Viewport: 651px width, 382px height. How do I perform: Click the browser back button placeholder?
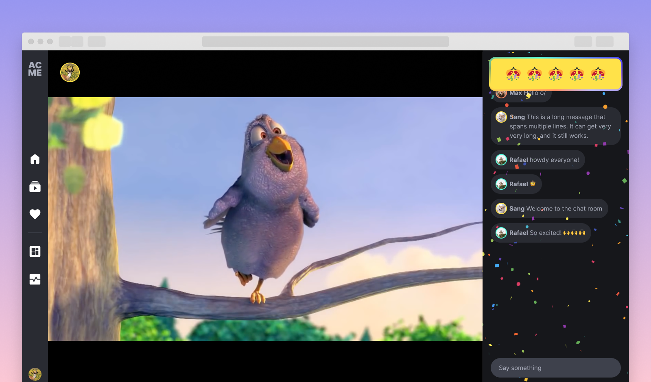point(65,41)
